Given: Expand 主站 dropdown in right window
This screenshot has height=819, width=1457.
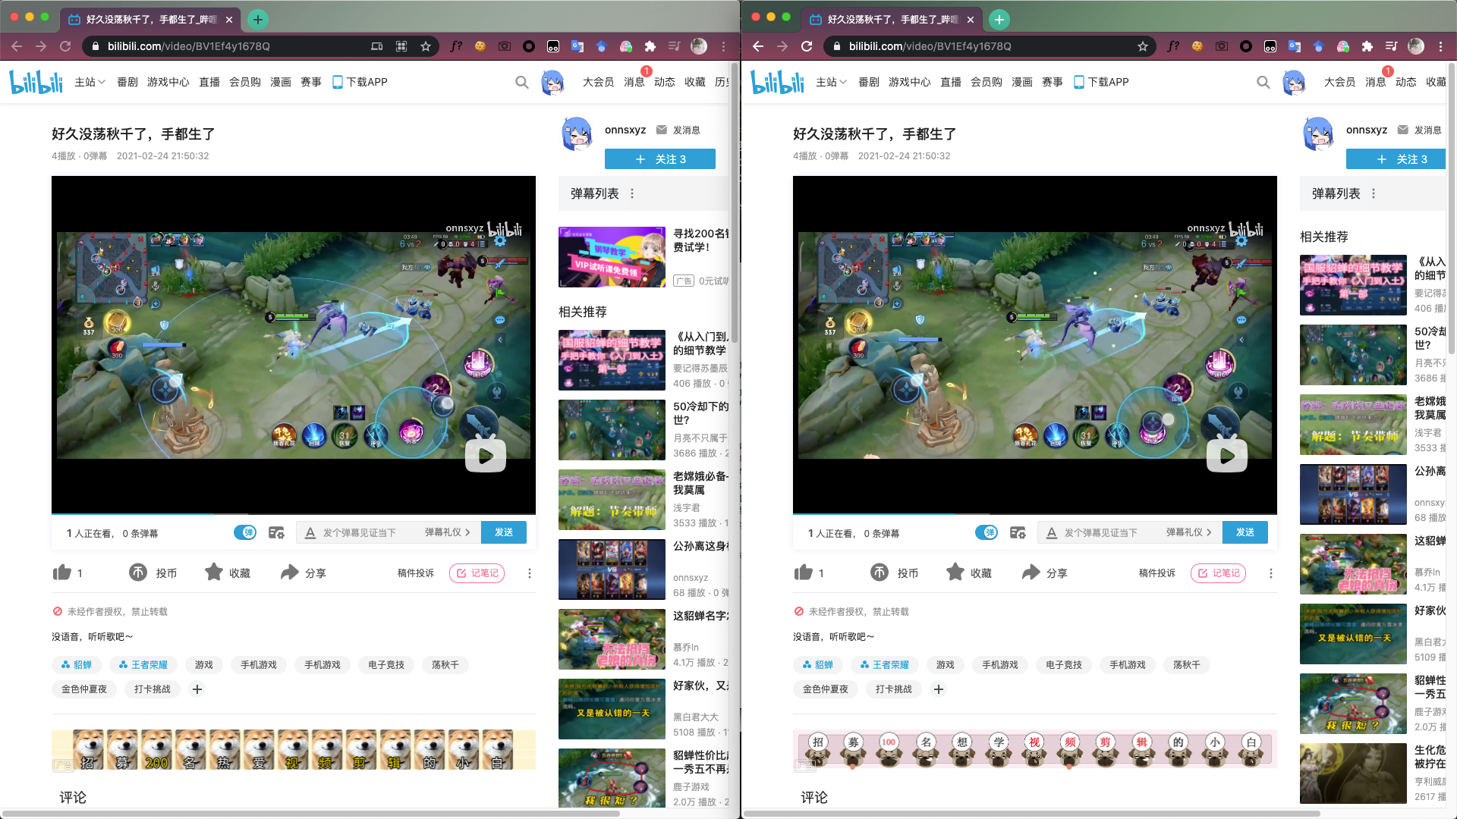Looking at the screenshot, I should [x=831, y=82].
